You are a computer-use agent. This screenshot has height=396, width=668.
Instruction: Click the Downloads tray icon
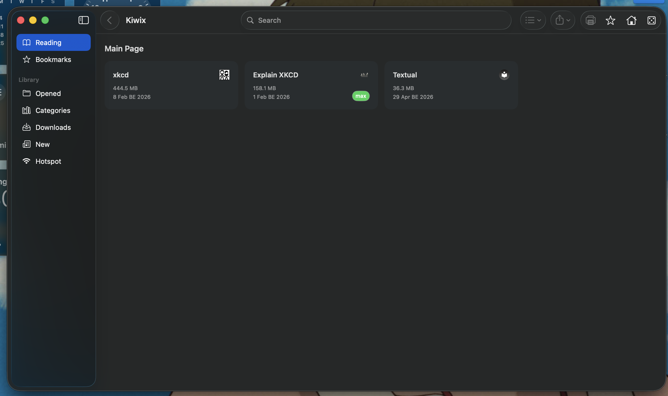coord(27,127)
